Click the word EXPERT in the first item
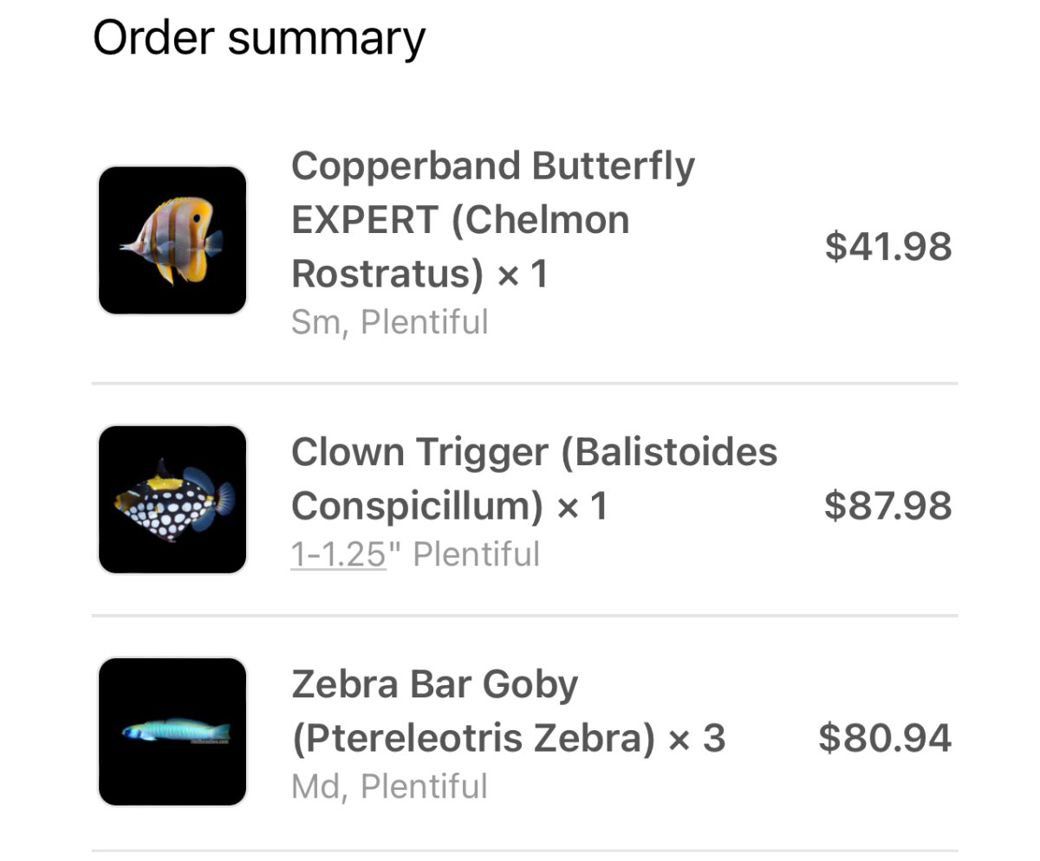Viewport: 1040px width, 861px height. point(365,220)
